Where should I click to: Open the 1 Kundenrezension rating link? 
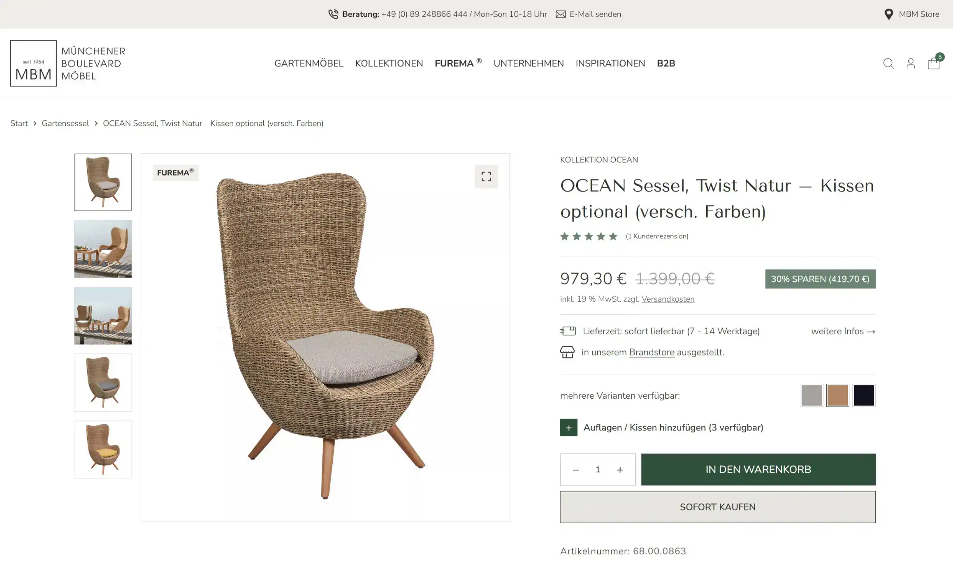click(657, 236)
